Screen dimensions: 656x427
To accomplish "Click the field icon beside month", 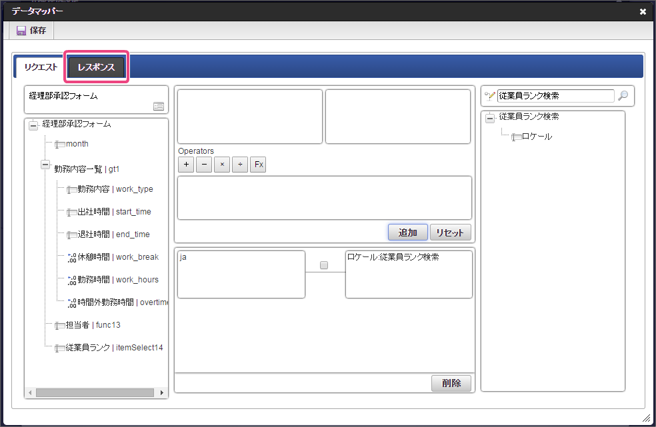I will tap(60, 145).
